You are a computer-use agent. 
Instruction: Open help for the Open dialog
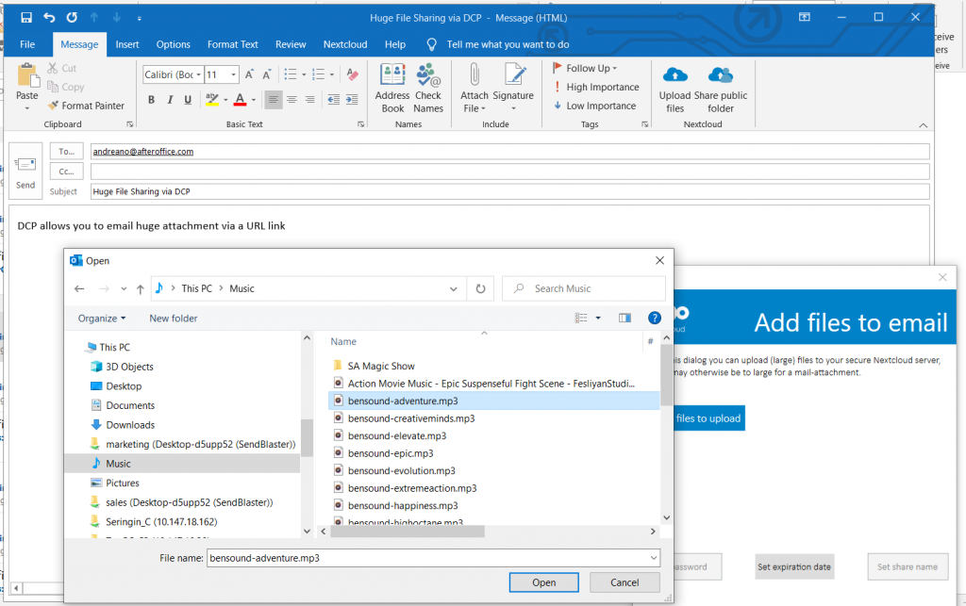click(x=655, y=318)
